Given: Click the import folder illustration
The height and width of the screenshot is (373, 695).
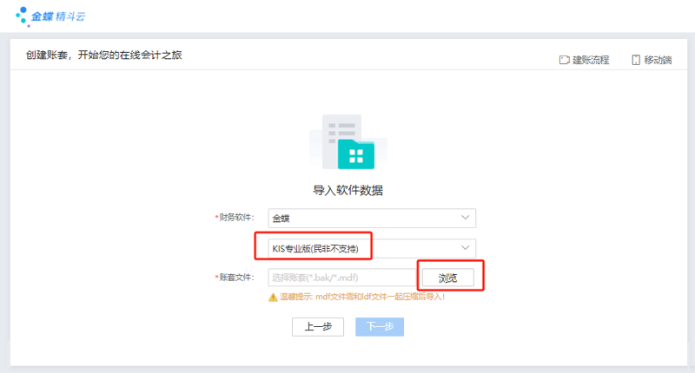Looking at the screenshot, I should coord(348,141).
